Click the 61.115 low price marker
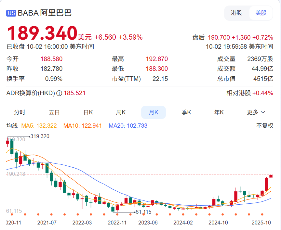Screen dimensions: 281x230 tap(143, 212)
